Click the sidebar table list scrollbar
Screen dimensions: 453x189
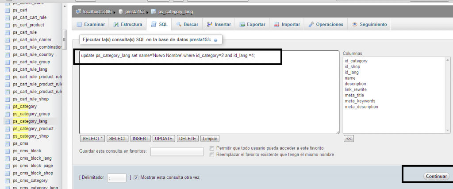pyautogui.click(x=65, y=39)
